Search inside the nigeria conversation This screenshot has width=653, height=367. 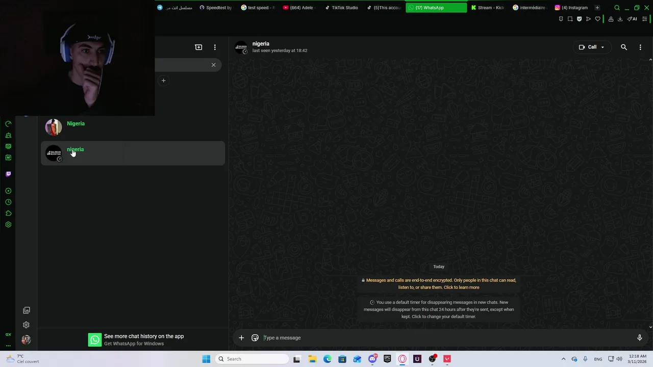tap(623, 47)
